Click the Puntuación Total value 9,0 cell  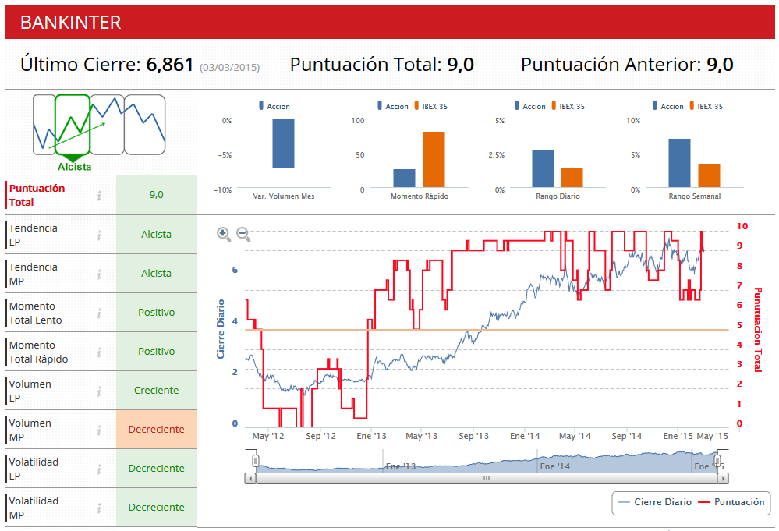pos(156,195)
